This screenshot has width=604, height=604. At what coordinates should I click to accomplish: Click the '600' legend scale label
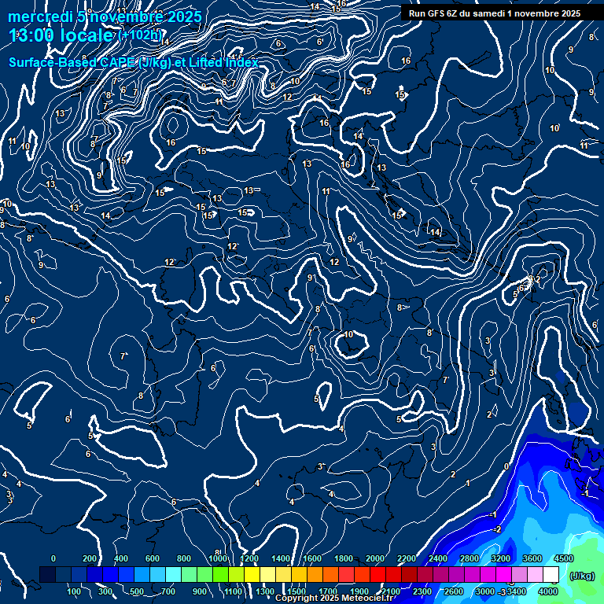153,558
